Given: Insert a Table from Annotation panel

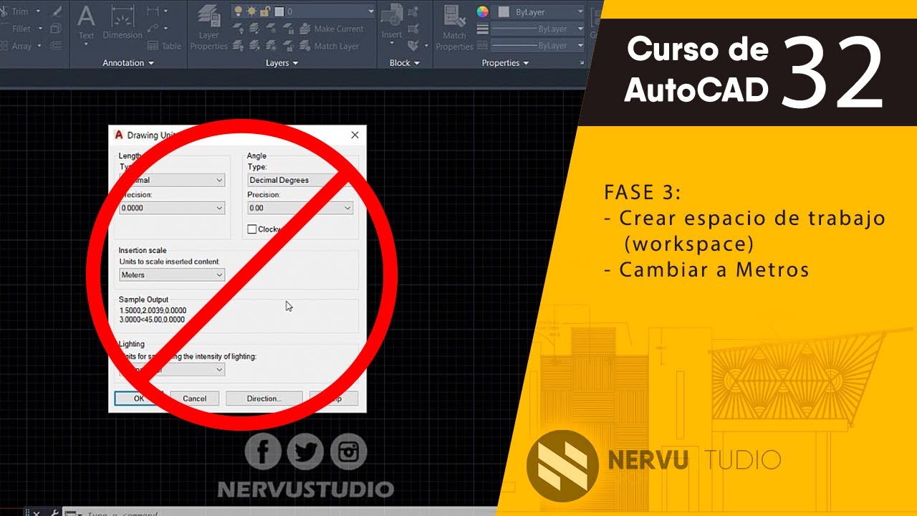Looking at the screenshot, I should click(164, 46).
